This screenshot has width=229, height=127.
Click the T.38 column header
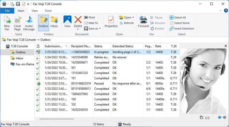173,46
